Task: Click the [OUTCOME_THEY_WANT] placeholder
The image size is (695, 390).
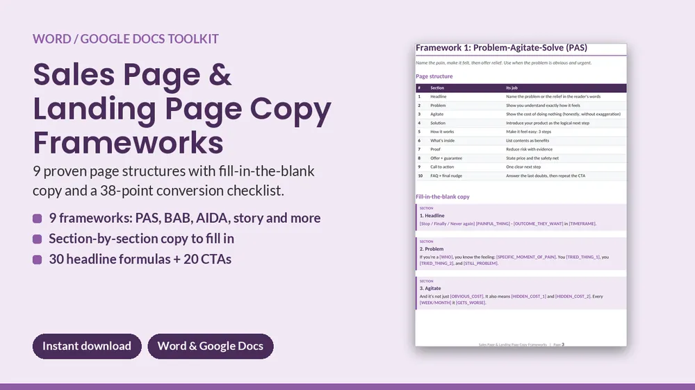Action: pyautogui.click(x=538, y=224)
